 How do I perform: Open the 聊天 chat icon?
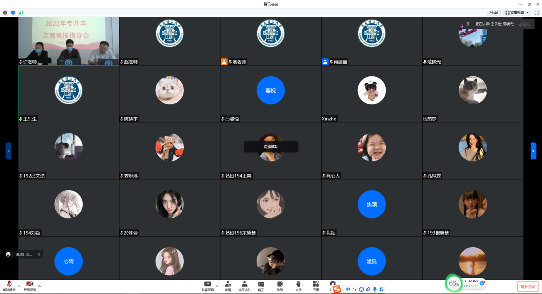[261, 285]
